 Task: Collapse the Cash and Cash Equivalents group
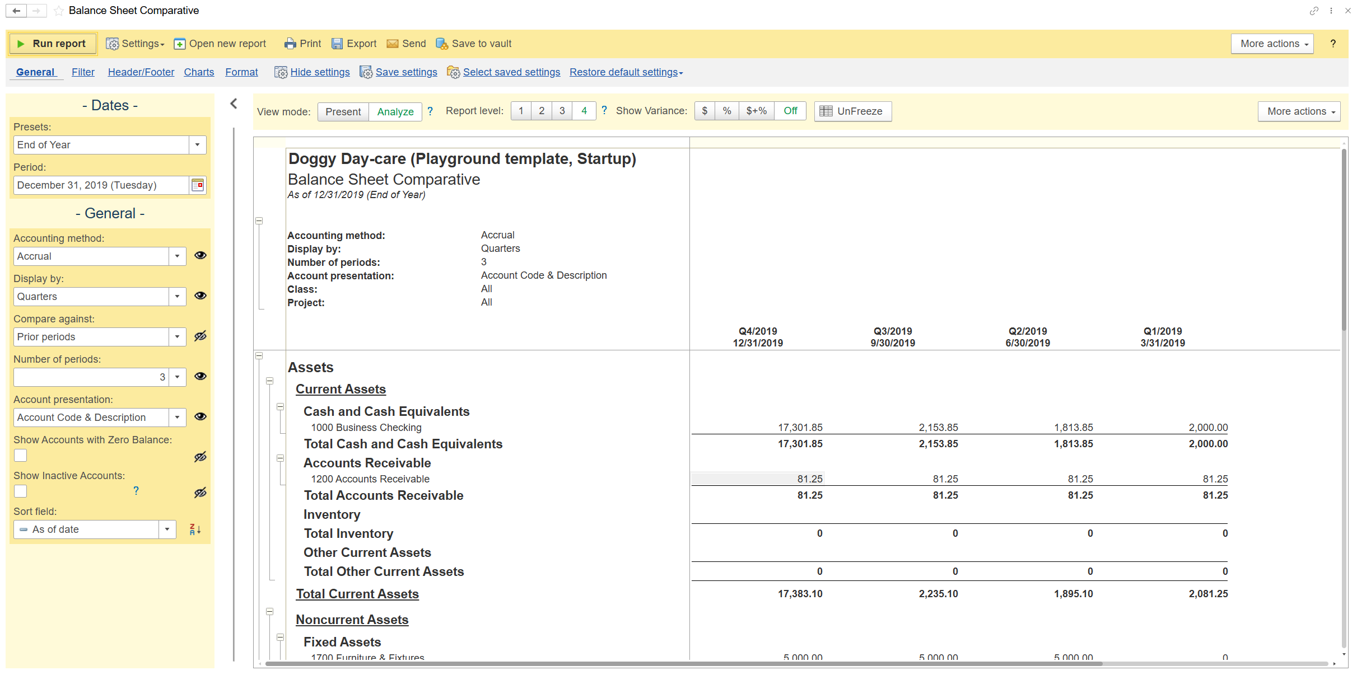281,407
